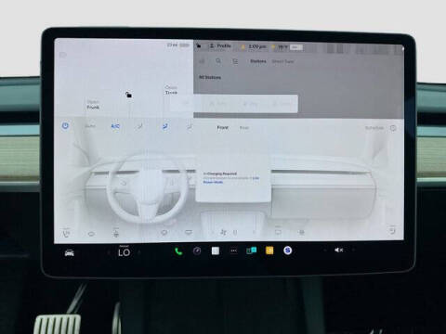This screenshot has height=334, width=446.
Task: Unmute with the muted speaker icon
Action: [338, 250]
